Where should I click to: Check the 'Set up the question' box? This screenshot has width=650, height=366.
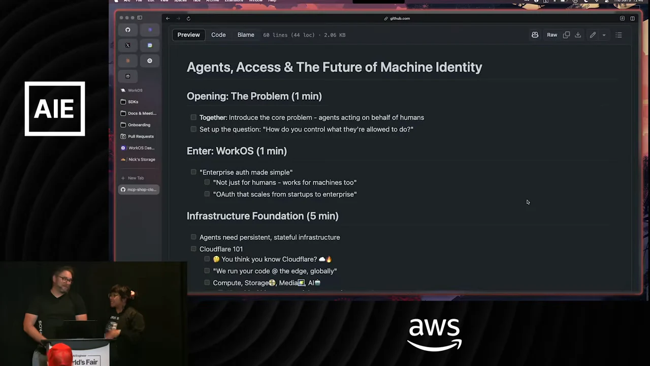pos(193,129)
